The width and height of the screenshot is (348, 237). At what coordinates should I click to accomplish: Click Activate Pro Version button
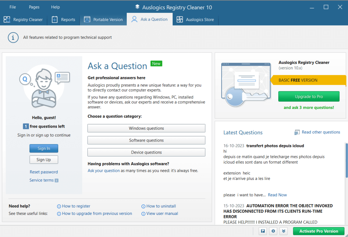319,231
